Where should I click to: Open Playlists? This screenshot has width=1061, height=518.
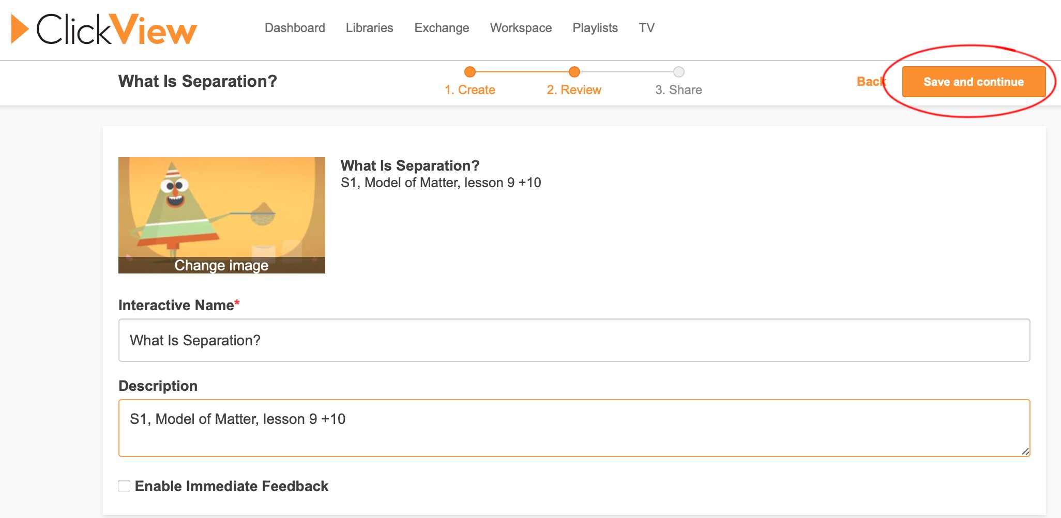tap(595, 28)
